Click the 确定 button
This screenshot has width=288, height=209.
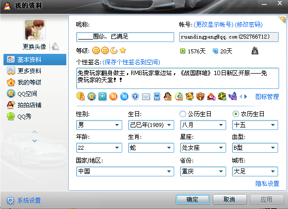pos(192,200)
